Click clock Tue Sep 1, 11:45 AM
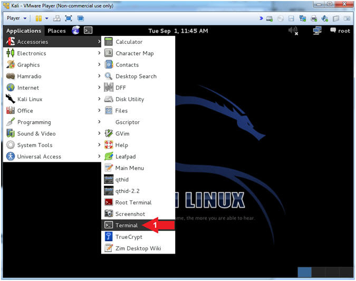 click(x=178, y=31)
